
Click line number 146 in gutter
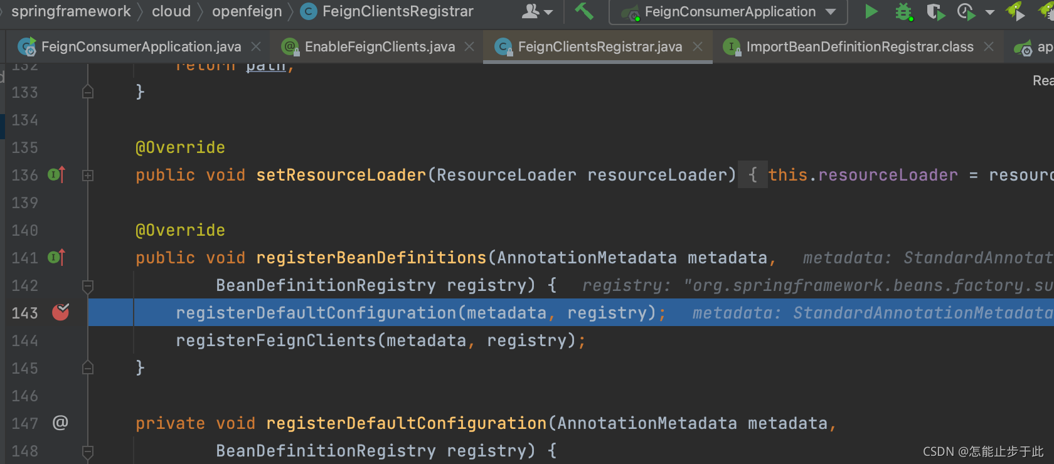(25, 396)
